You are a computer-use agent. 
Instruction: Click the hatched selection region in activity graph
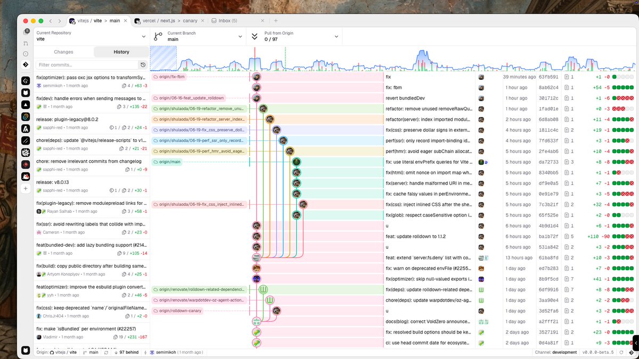pos(163,59)
